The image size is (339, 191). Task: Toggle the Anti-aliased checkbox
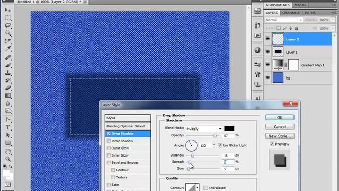tap(206, 188)
